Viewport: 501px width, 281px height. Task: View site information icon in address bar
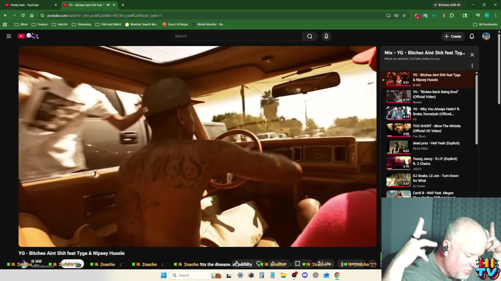pos(42,16)
